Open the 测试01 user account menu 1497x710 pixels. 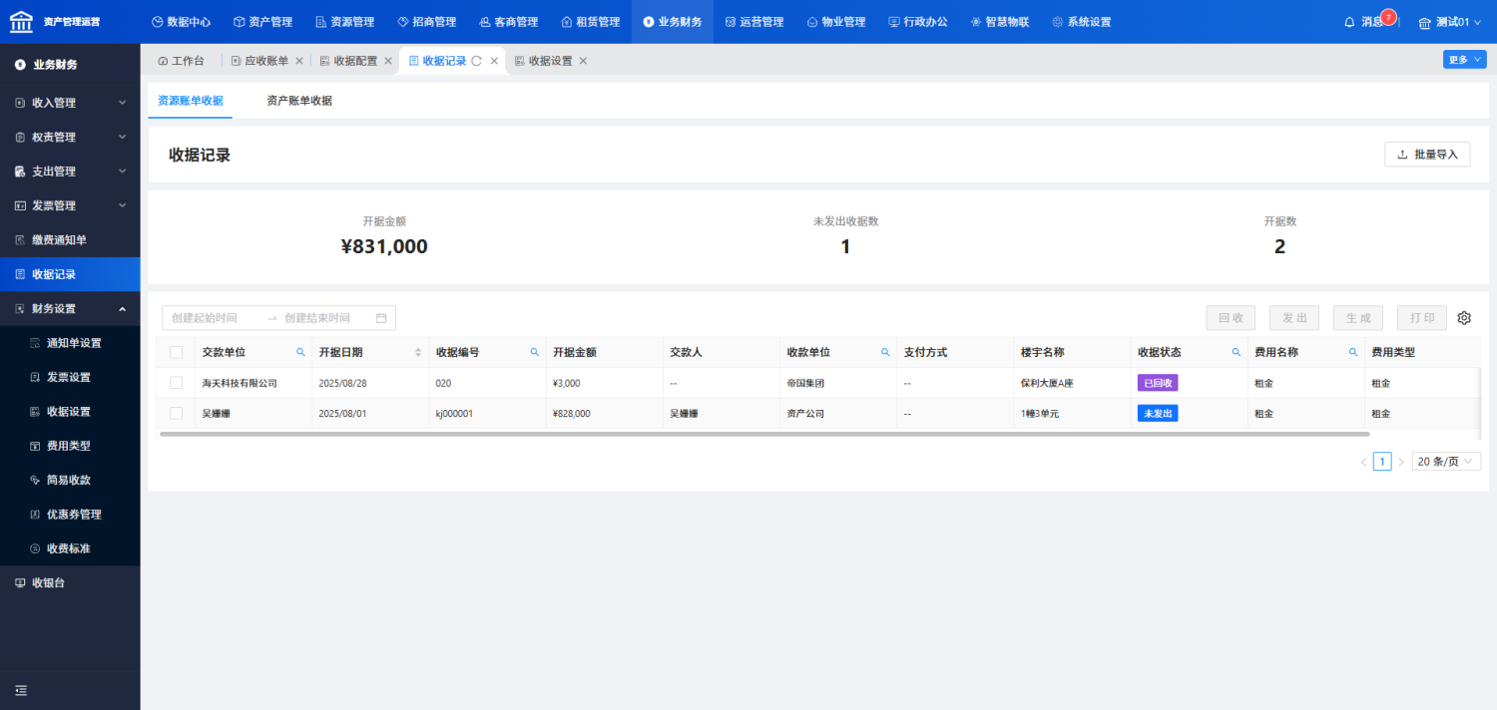pyautogui.click(x=1451, y=22)
